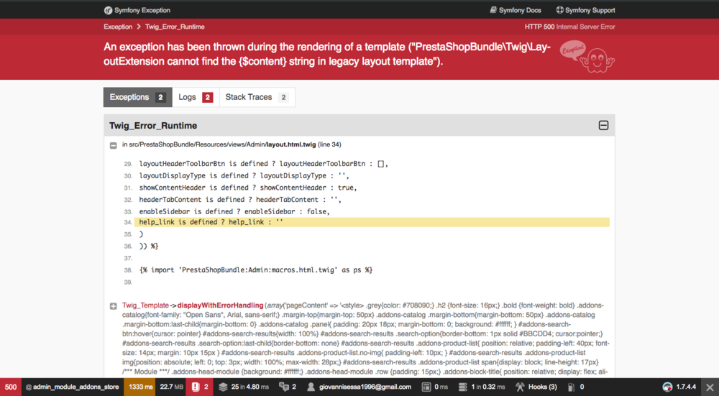Click the exception ghost illustration
Image resolution: width=719 pixels, height=396 pixels.
click(x=587, y=57)
